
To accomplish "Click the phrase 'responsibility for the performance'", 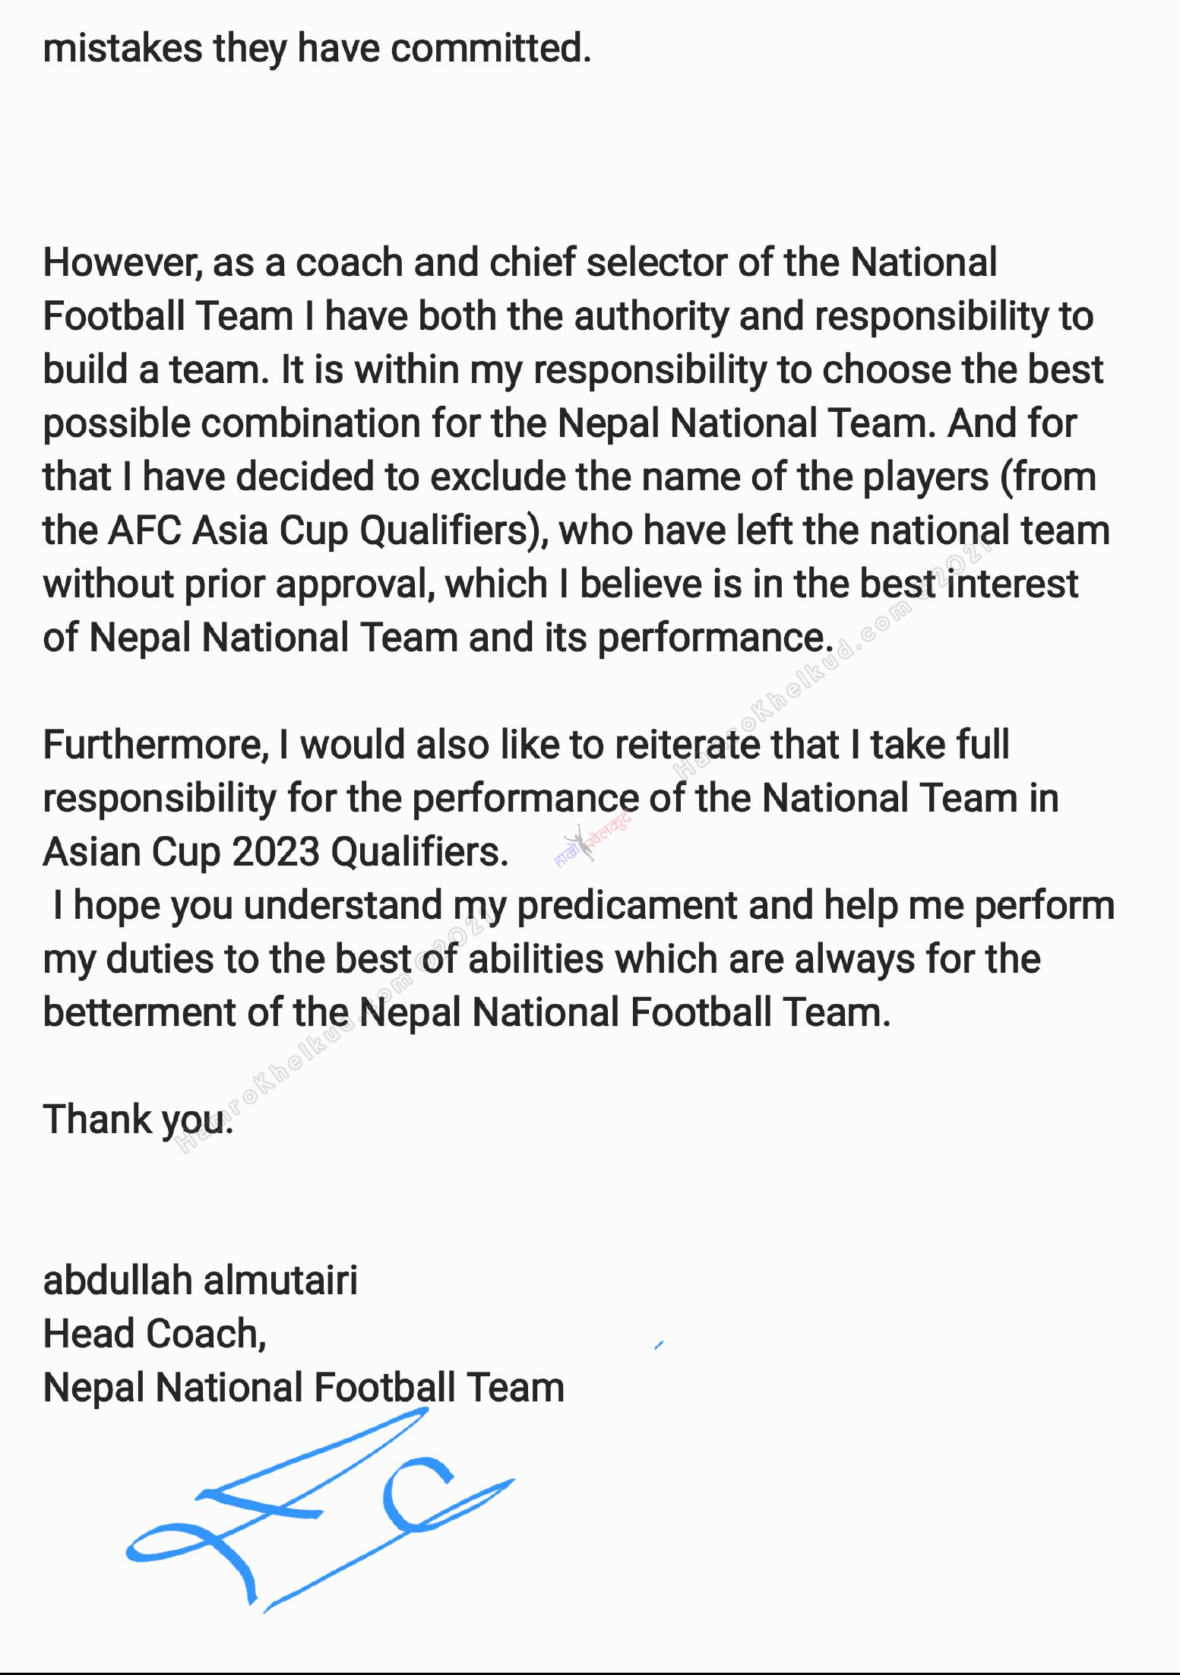I will click(x=340, y=799).
